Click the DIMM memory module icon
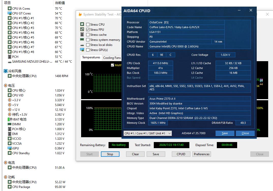Image resolution: width=273 pixels, height=191 pixels. point(10,124)
